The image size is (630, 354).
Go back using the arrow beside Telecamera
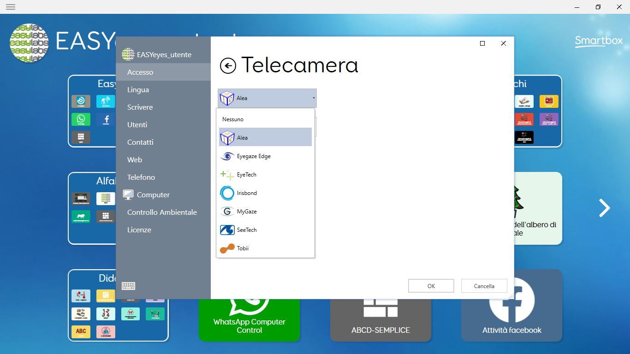(228, 66)
